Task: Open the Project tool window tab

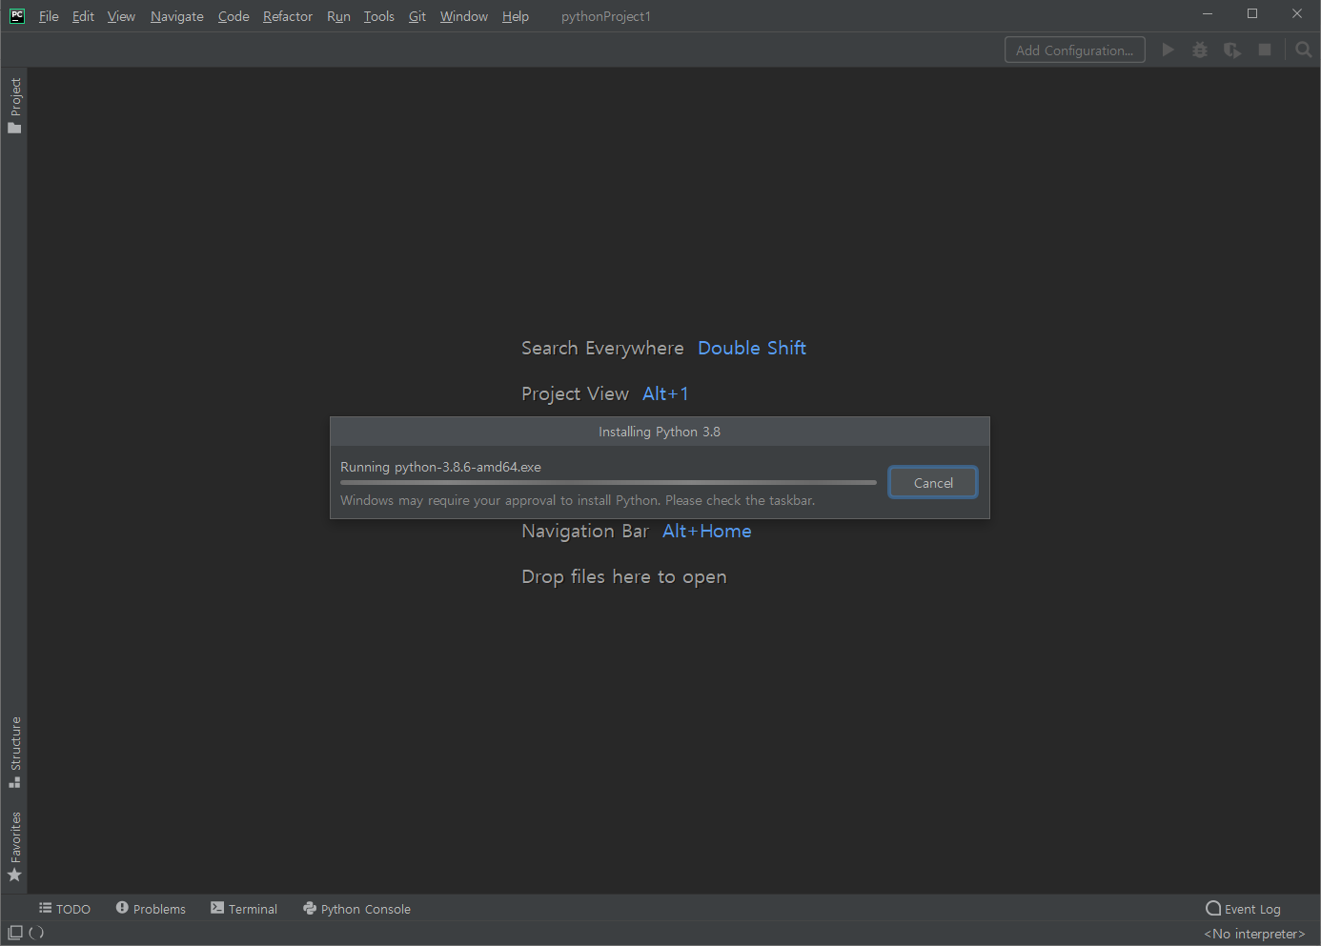Action: 15,105
